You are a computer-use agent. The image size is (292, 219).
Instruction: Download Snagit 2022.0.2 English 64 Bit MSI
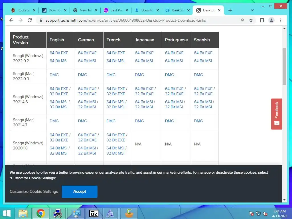coord(58,61)
